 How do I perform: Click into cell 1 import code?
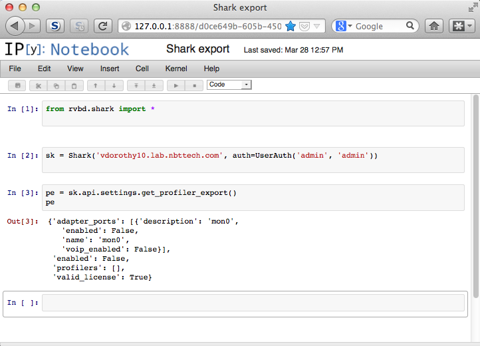tap(253, 113)
